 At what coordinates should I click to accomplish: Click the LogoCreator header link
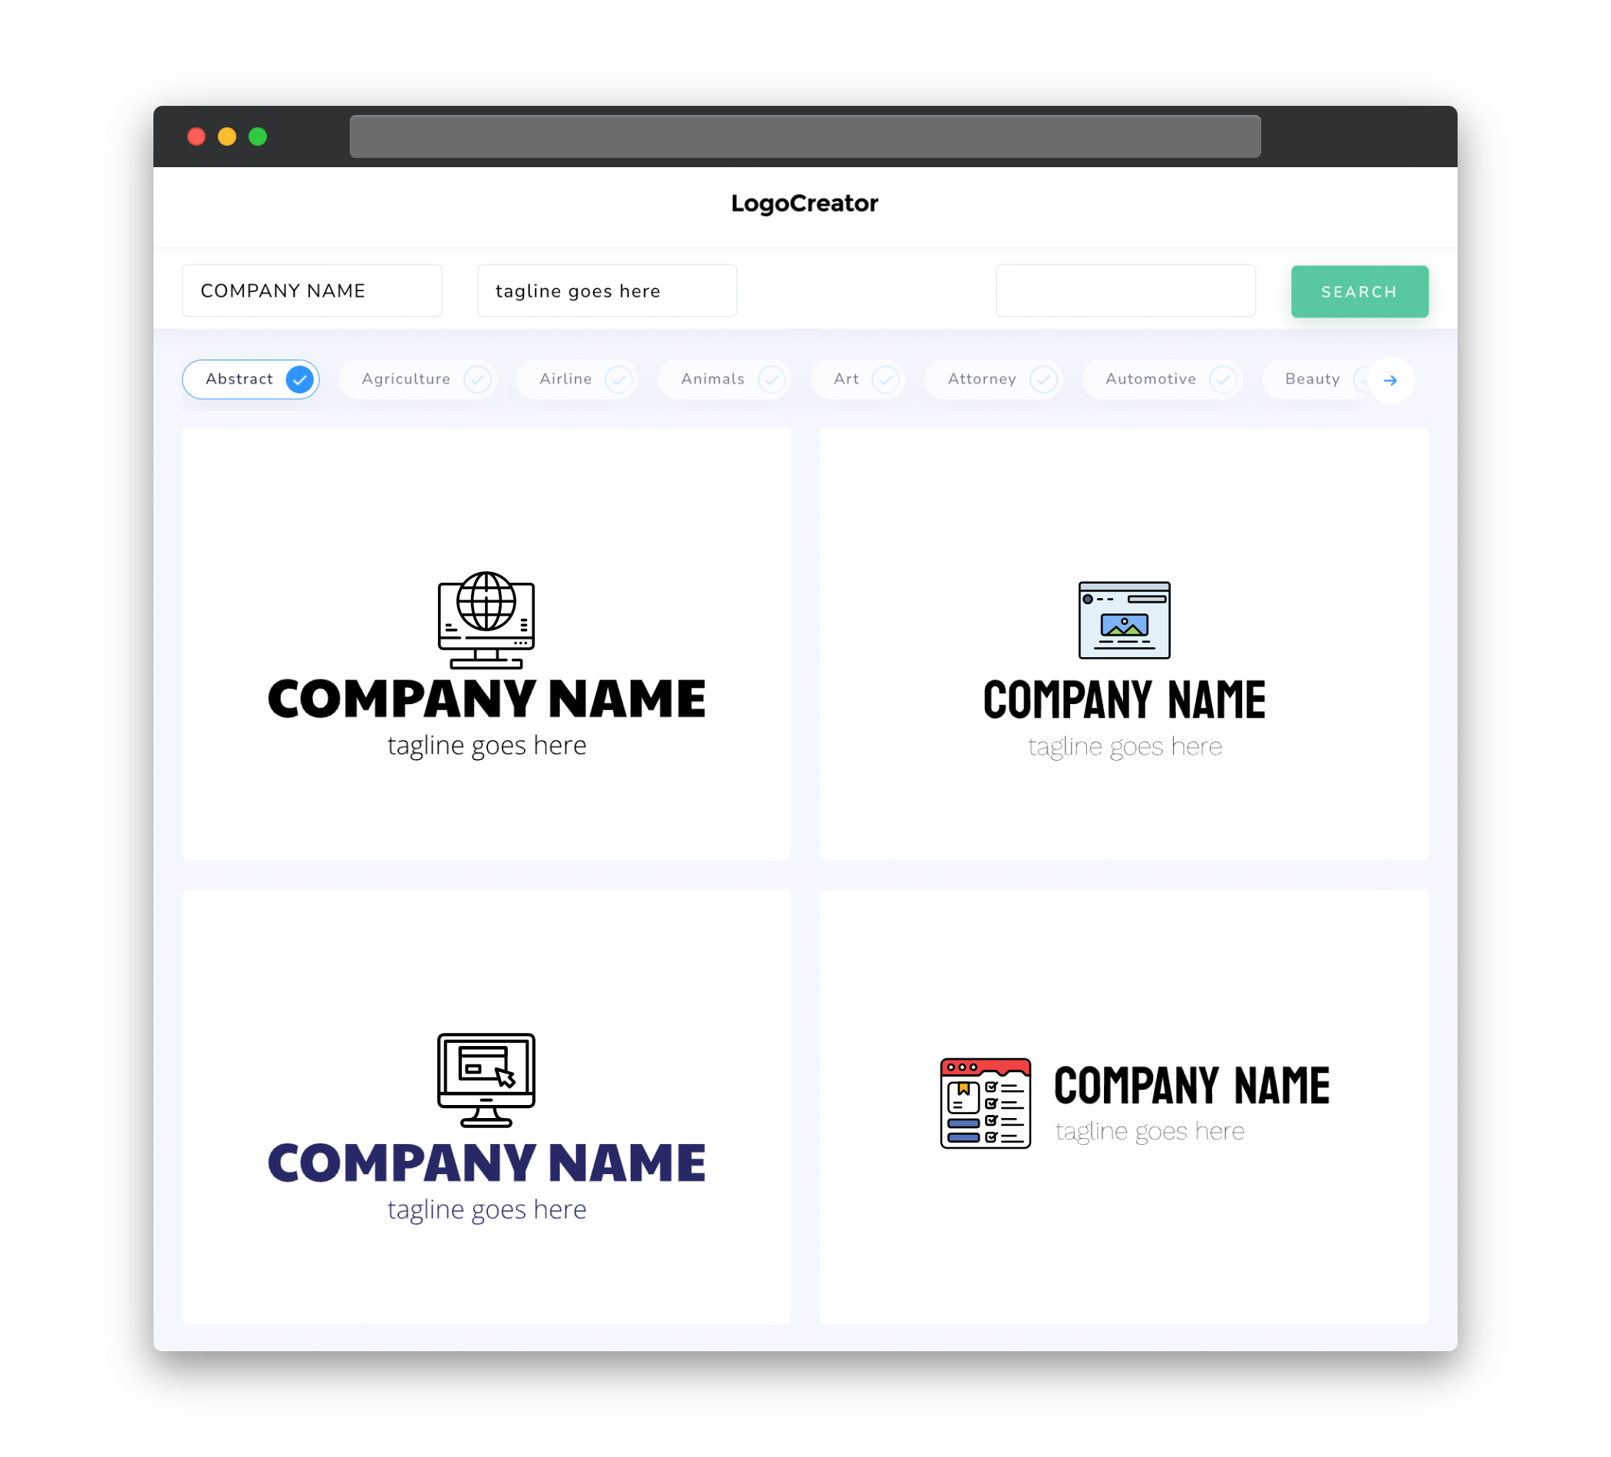(805, 203)
